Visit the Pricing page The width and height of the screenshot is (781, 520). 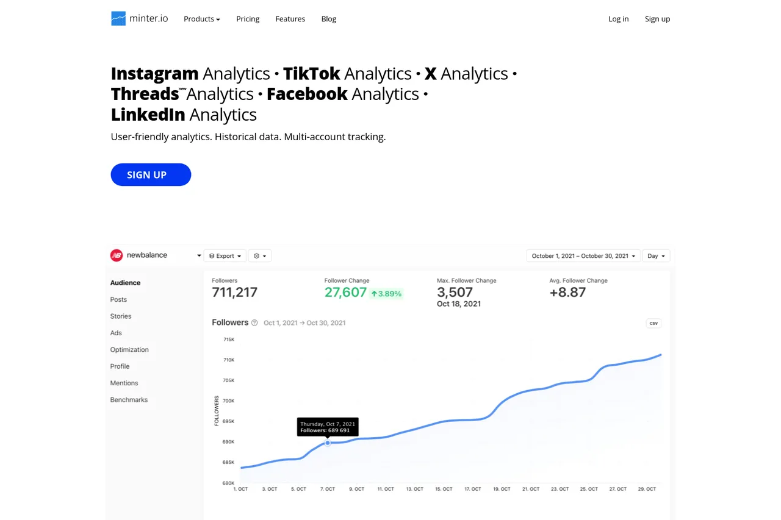(x=248, y=19)
